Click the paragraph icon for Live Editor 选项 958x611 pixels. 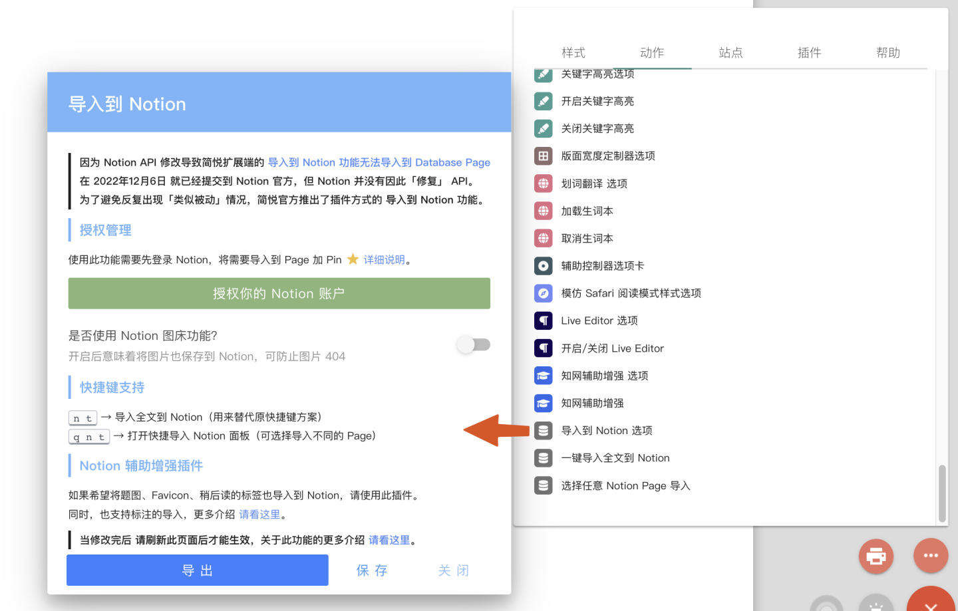coord(544,320)
